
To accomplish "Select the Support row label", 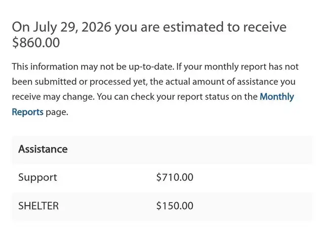I will (37, 178).
